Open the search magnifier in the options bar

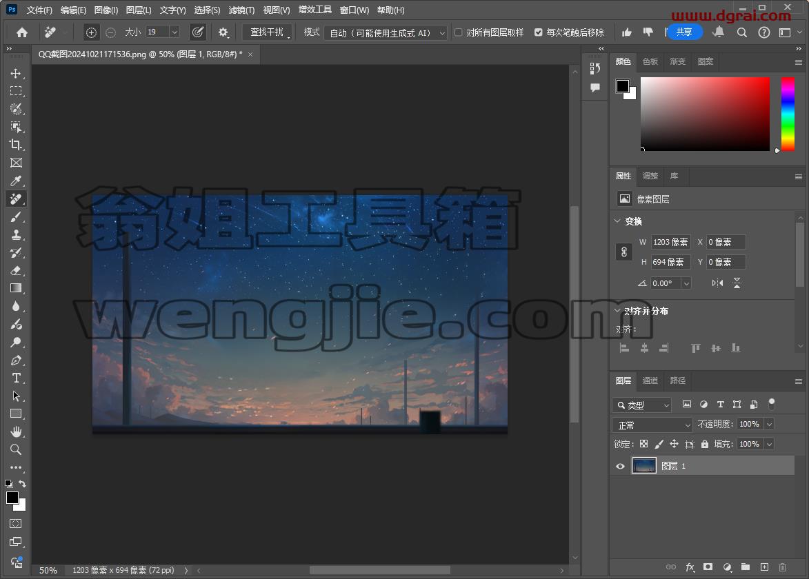pyautogui.click(x=742, y=32)
